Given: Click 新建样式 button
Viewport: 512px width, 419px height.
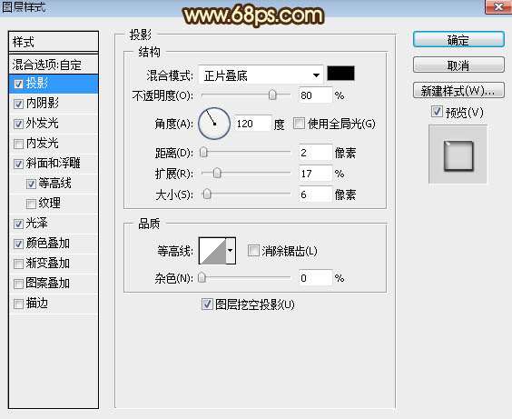Looking at the screenshot, I should (x=458, y=90).
